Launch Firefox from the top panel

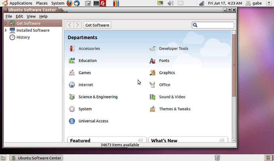(70, 3)
